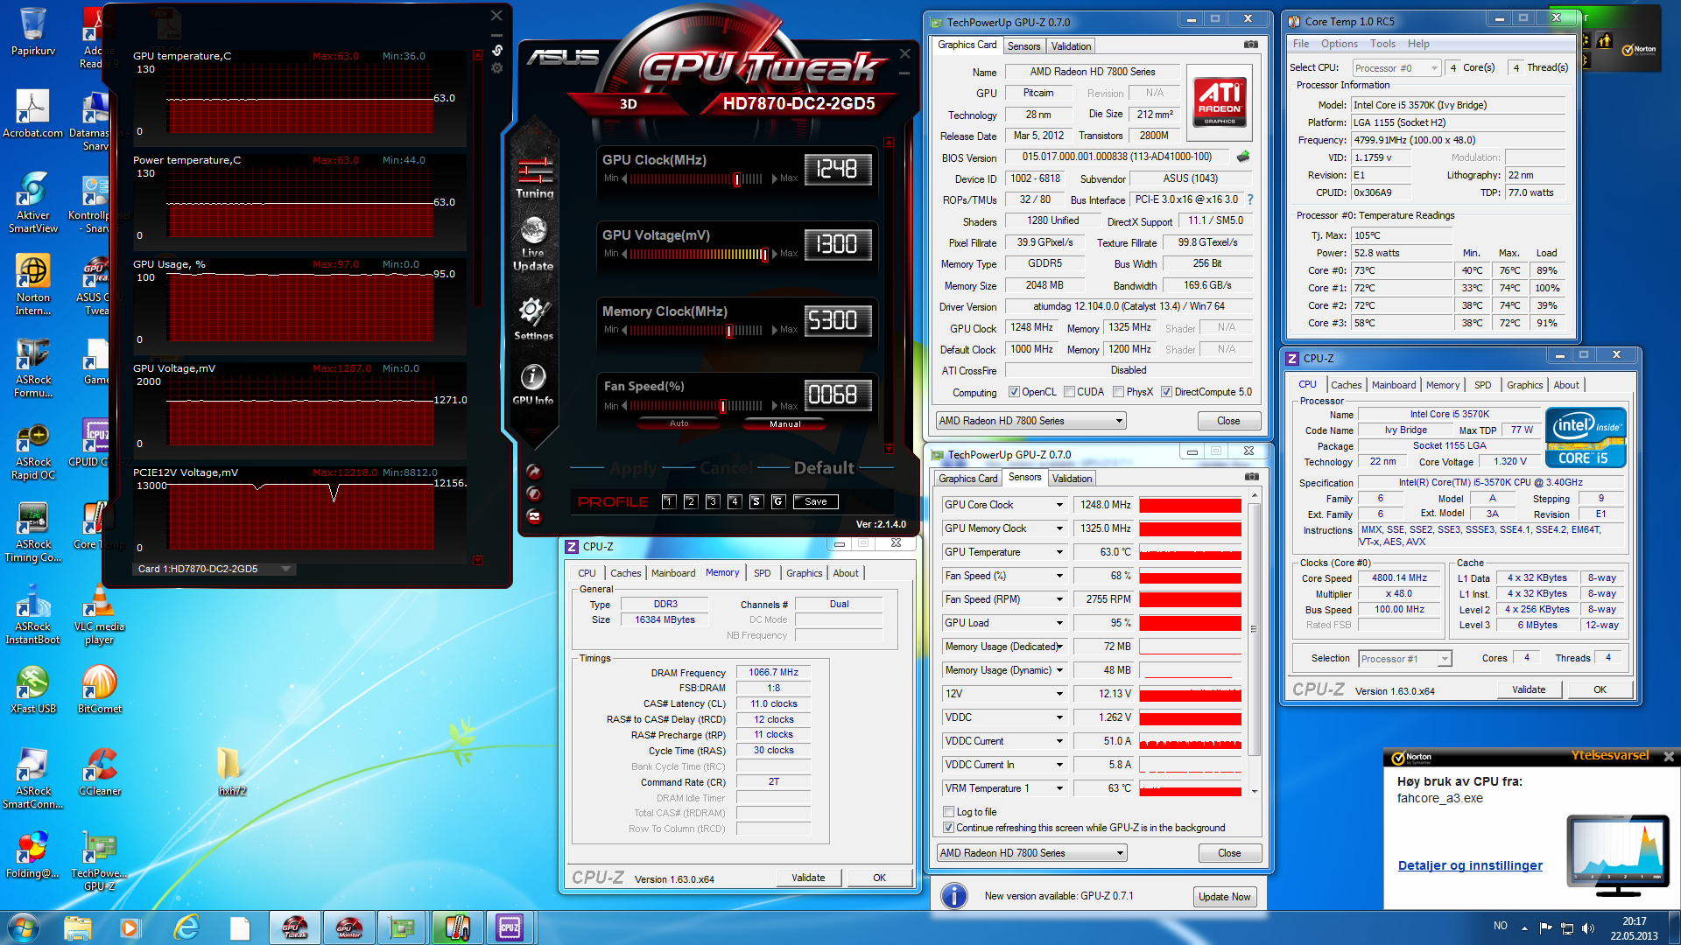
Task: Click the volume icon in system tray
Action: pos(1588,927)
